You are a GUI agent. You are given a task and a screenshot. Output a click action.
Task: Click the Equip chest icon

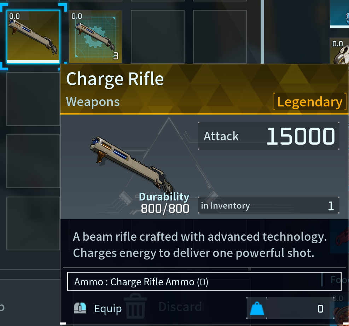click(80, 308)
